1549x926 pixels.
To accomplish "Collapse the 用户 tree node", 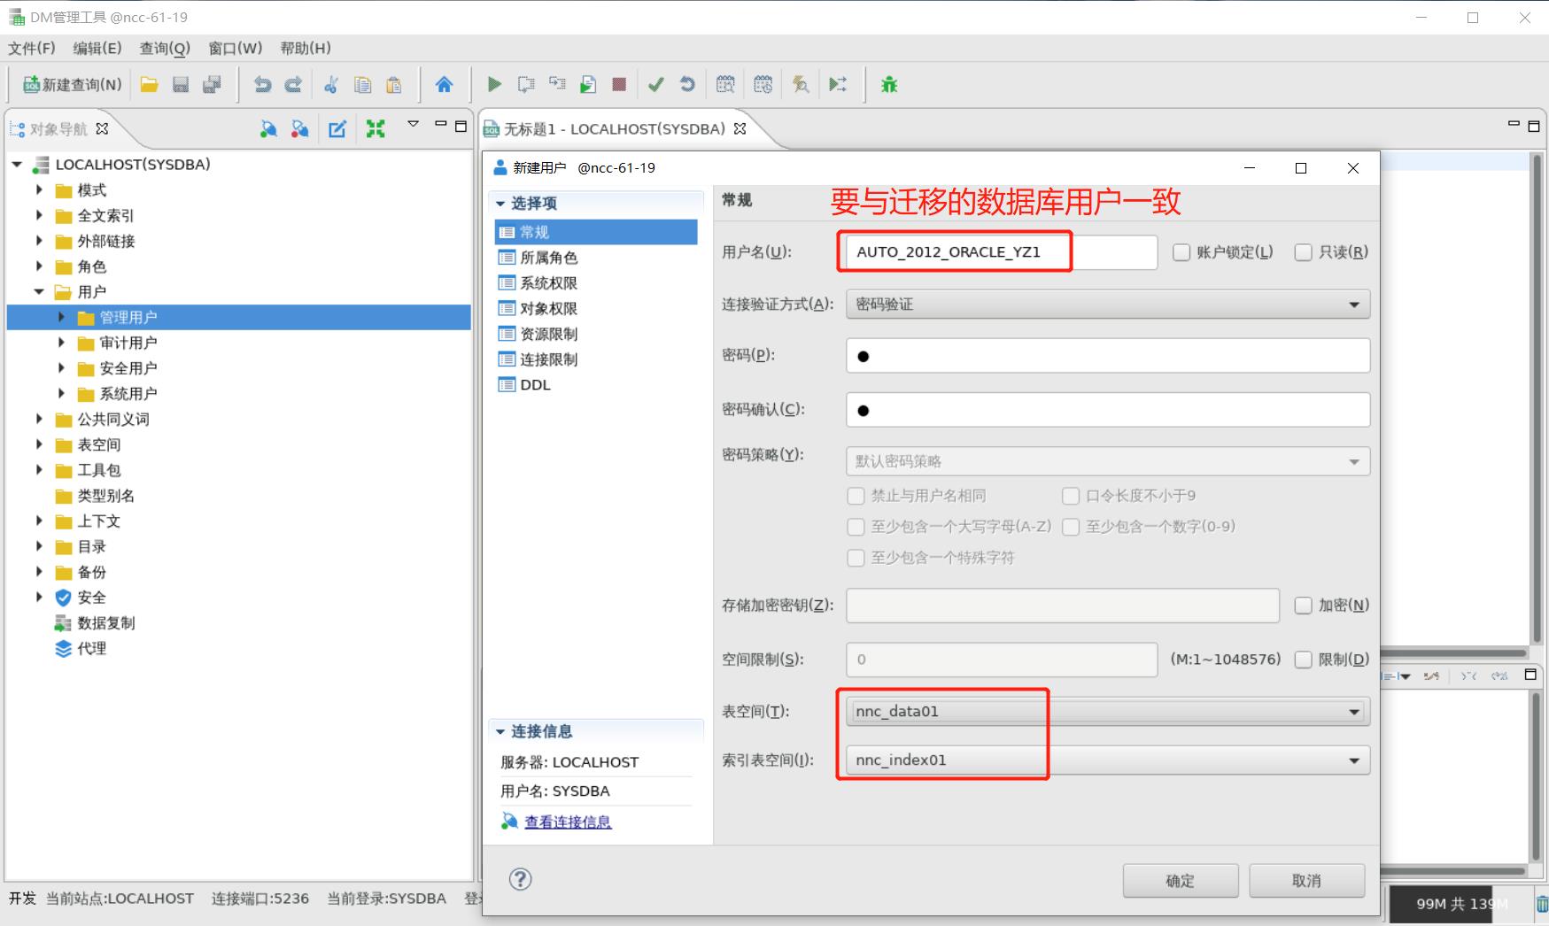I will 39,292.
